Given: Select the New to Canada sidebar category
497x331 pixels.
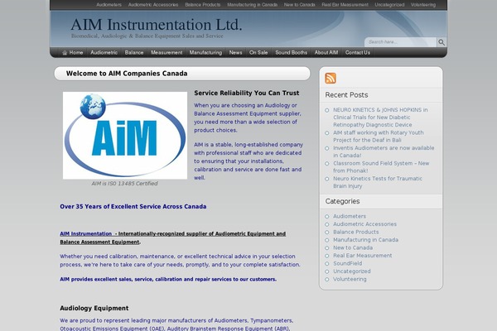Looking at the screenshot, I should tap(353, 247).
